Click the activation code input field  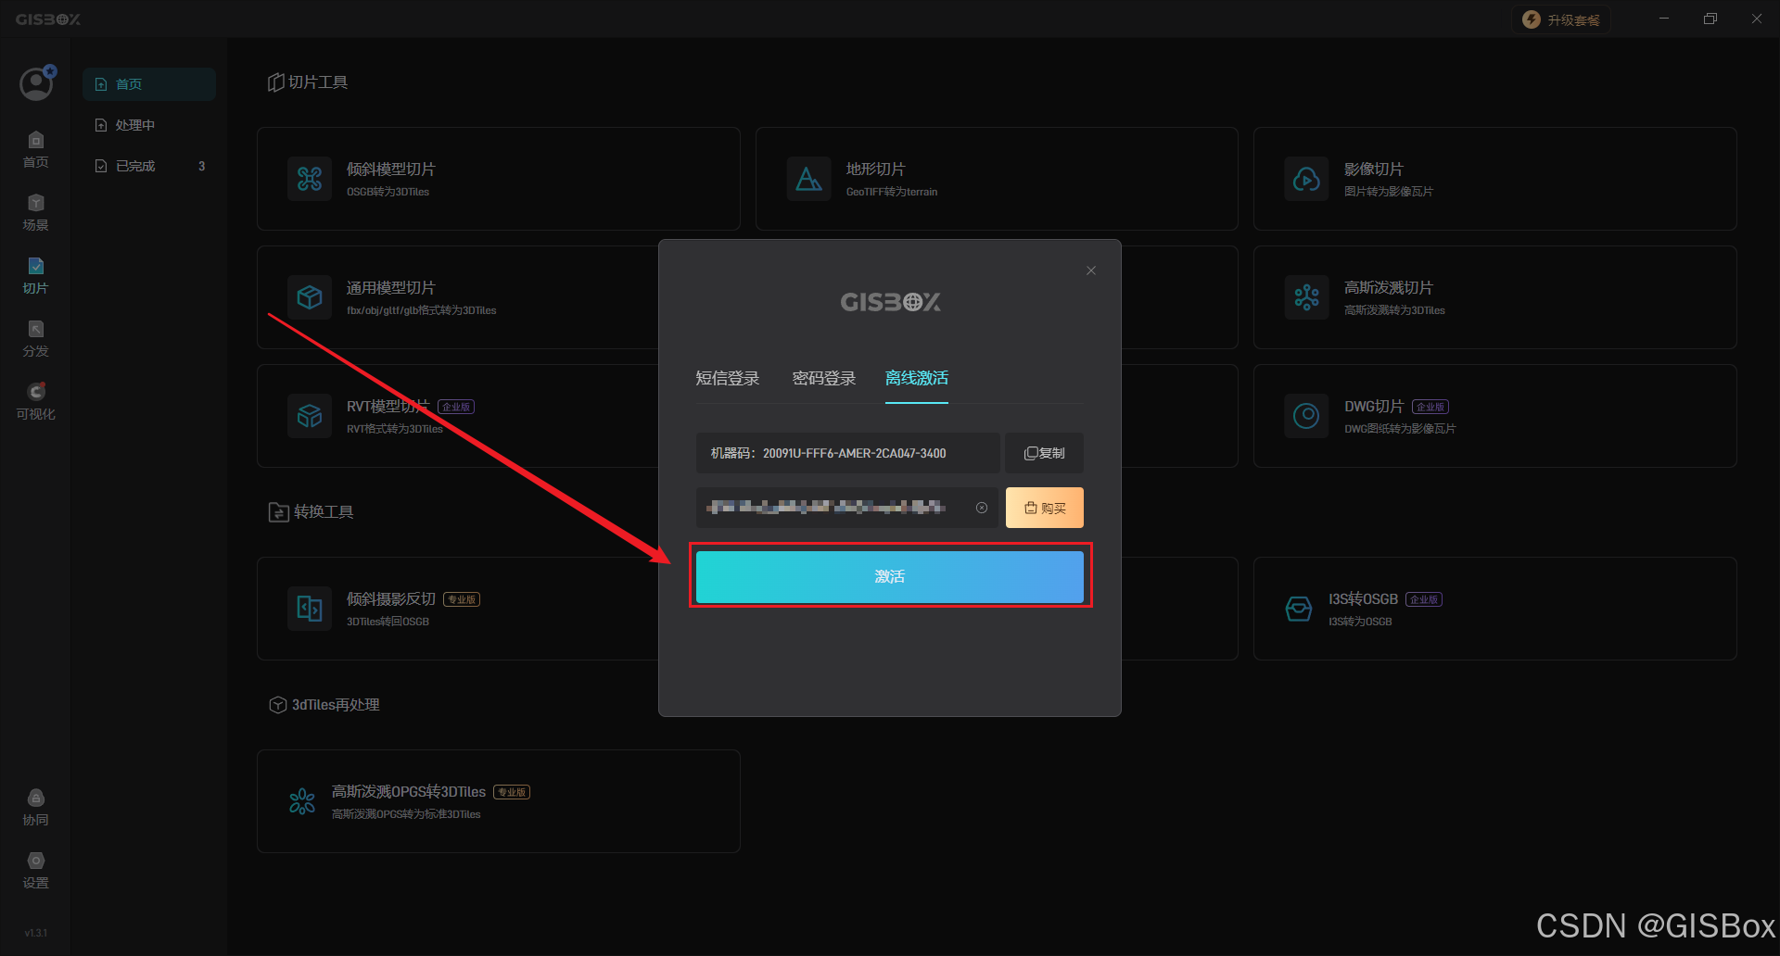846,508
